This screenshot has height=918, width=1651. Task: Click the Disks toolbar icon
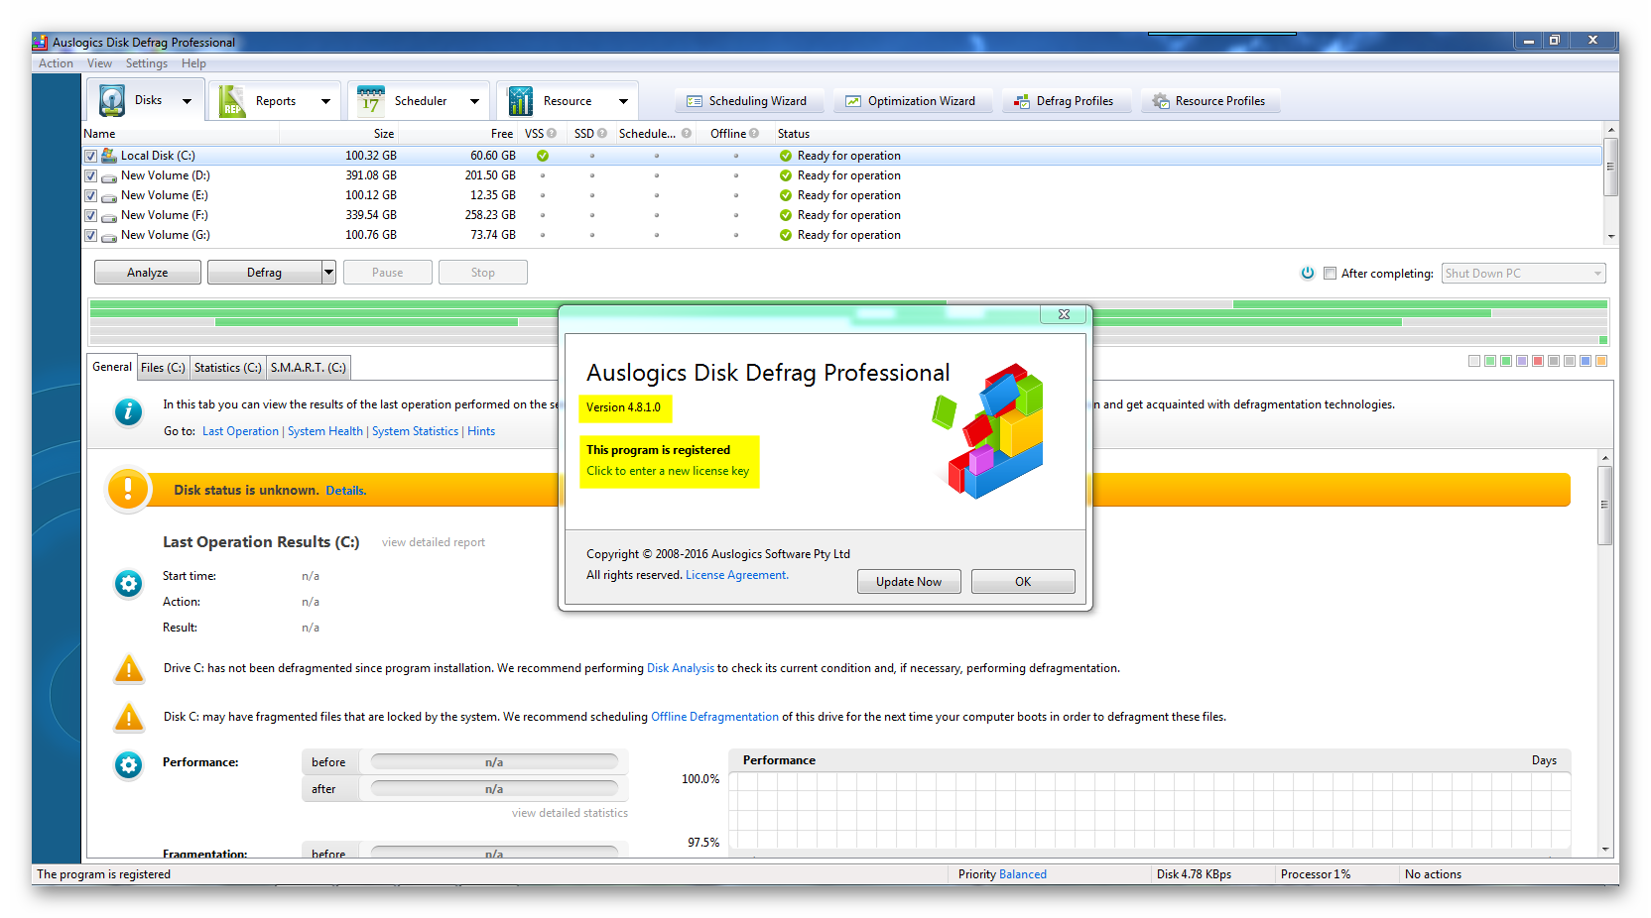tap(112, 100)
